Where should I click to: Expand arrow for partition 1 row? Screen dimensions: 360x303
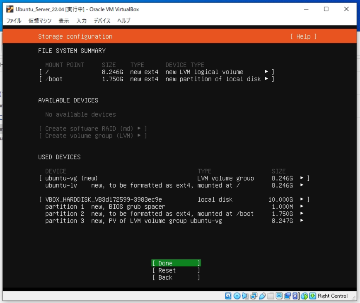[302, 206]
